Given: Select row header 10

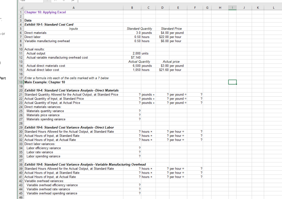Looking at the screenshot, I should pos(20,49).
